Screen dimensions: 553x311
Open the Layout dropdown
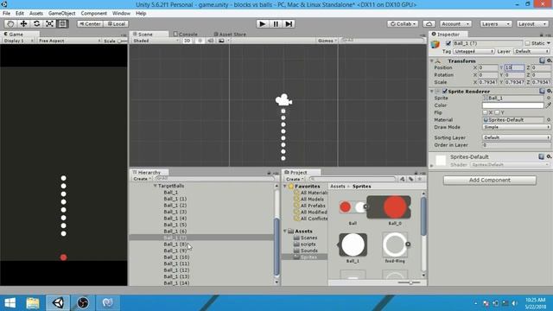point(532,23)
